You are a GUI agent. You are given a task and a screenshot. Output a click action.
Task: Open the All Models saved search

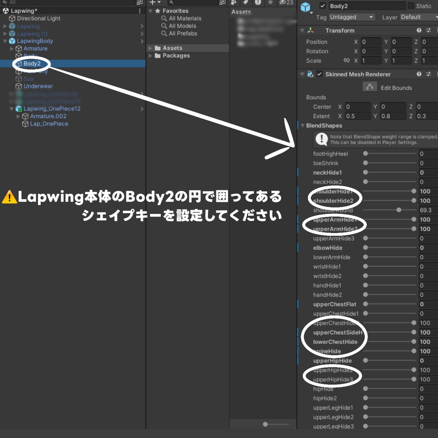[182, 26]
